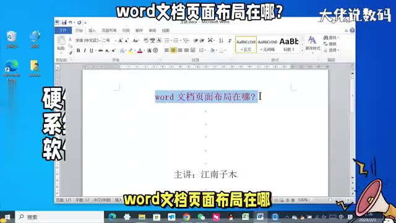Click Windows taskbar search box
Image resolution: width=396 pixels, height=223 pixels.
point(59,217)
